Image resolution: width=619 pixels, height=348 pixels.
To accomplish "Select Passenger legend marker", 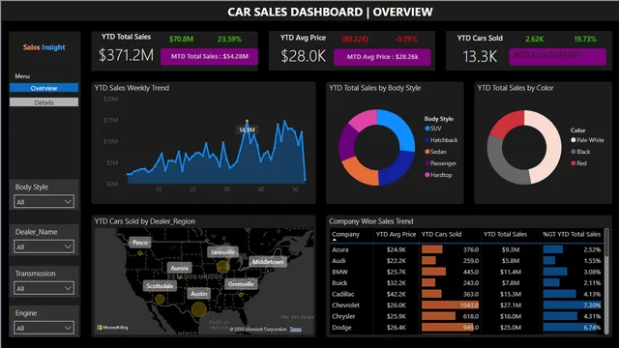I will (x=427, y=163).
